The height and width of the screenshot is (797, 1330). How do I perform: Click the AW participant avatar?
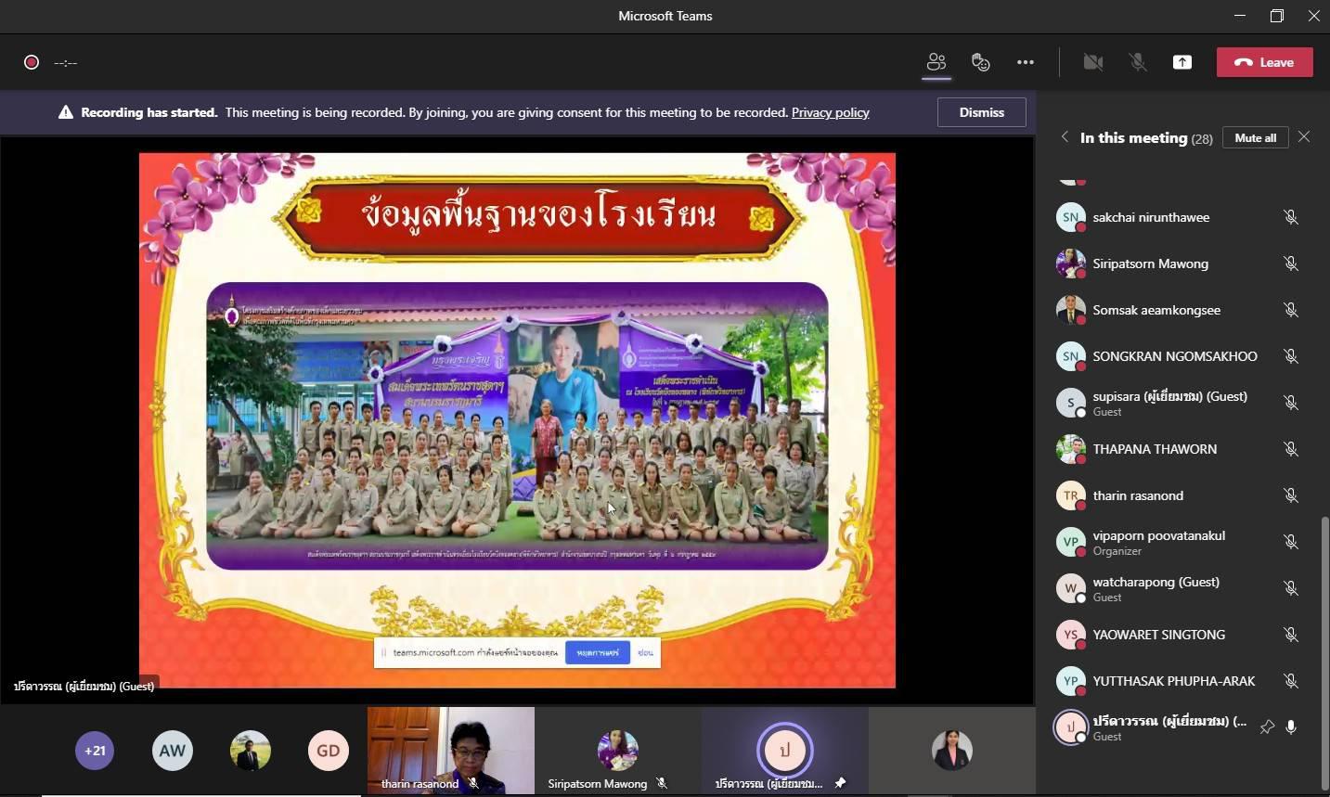173,751
